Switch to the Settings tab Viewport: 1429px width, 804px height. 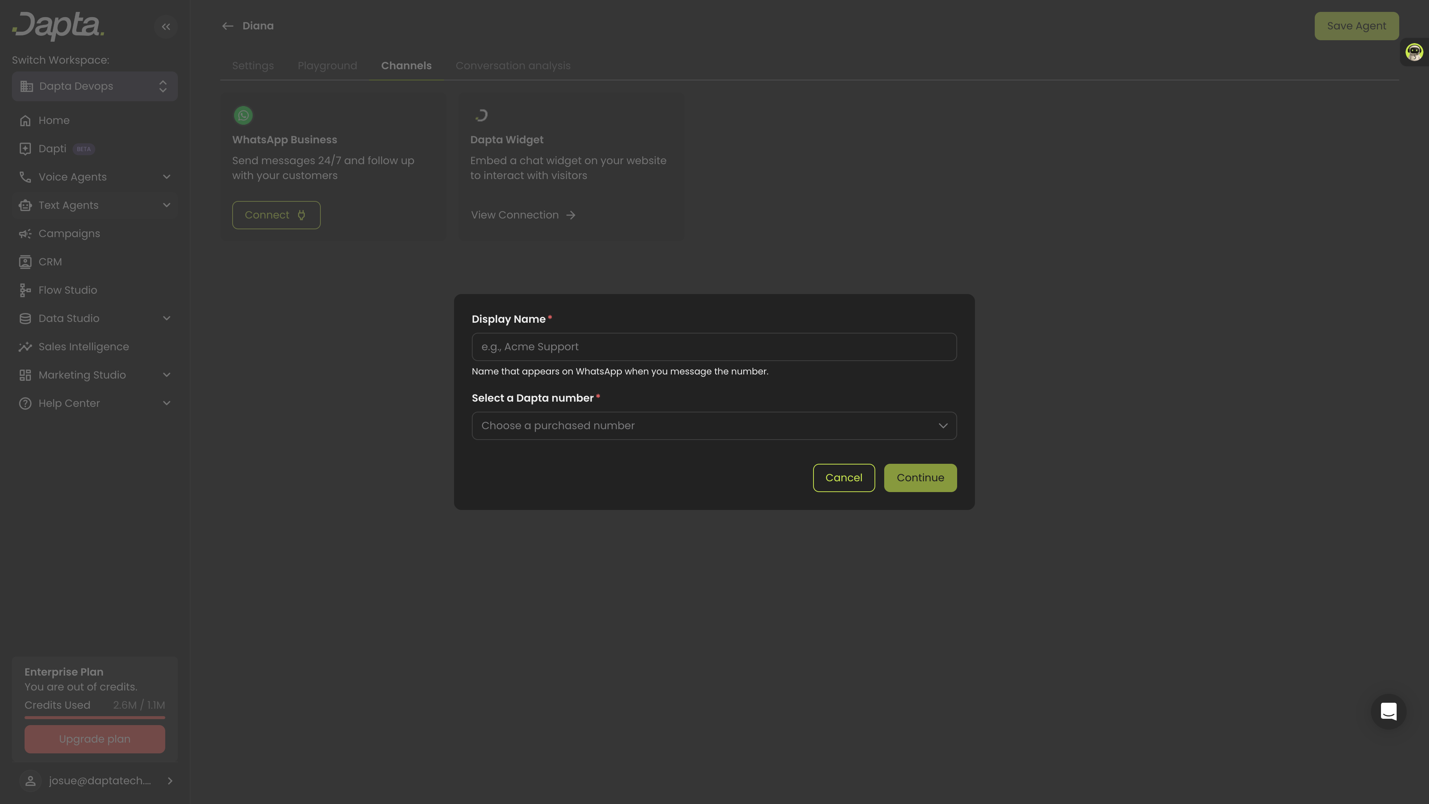(x=253, y=66)
